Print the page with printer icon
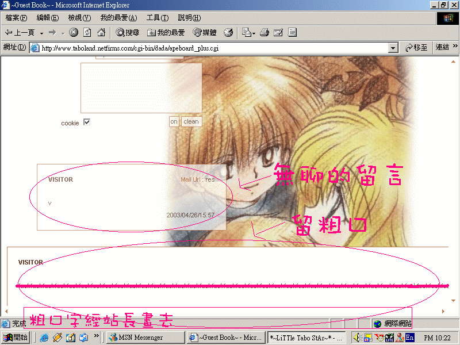The height and width of the screenshot is (345, 460). [x=264, y=32]
